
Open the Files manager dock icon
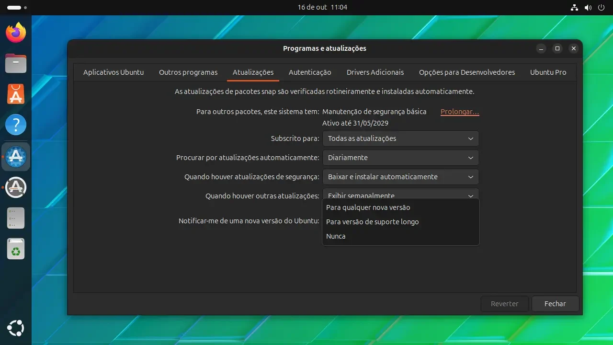point(16,63)
